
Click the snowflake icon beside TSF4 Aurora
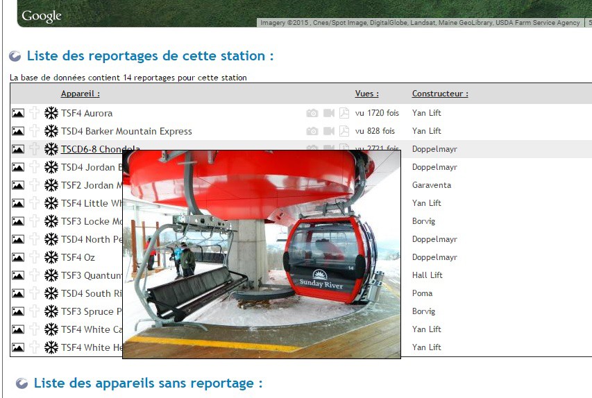pos(51,113)
